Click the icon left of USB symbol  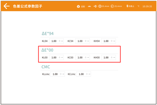pyautogui.click(x=89, y=6)
